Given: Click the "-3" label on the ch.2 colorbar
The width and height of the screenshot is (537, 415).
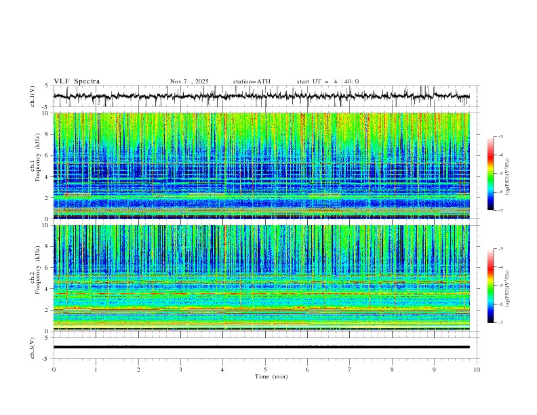Looking at the screenshot, I should tap(500, 249).
